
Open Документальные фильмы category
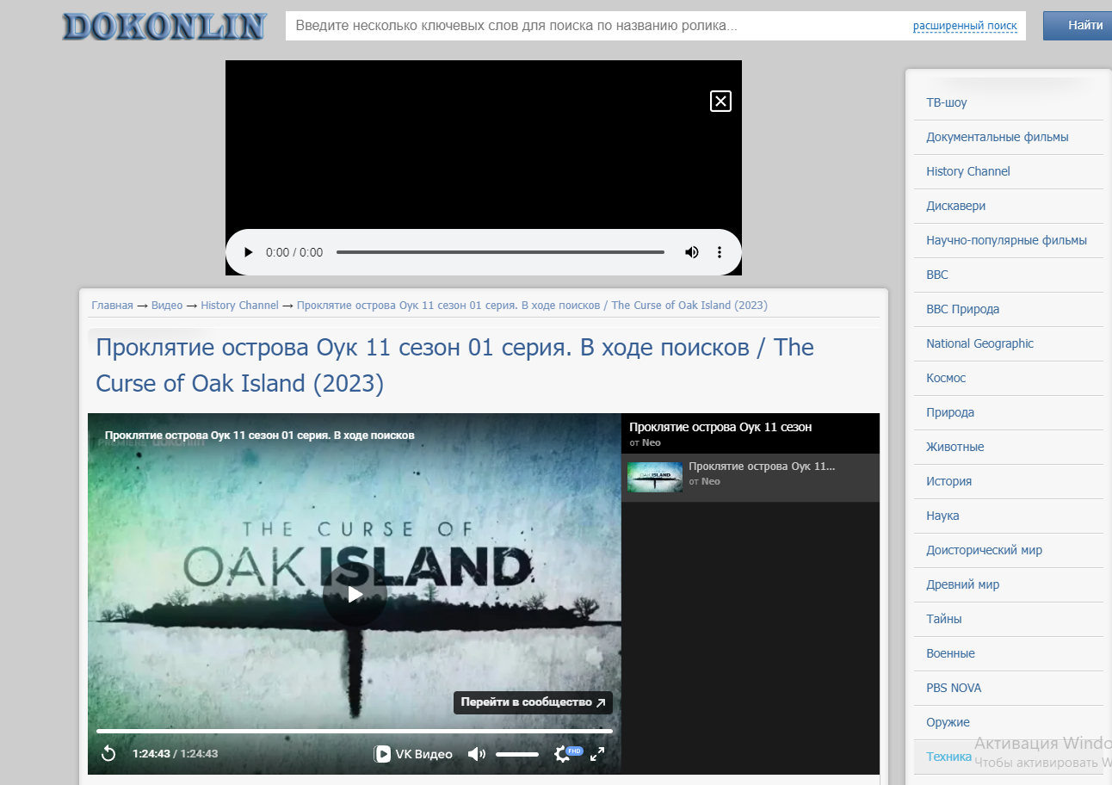pyautogui.click(x=998, y=137)
